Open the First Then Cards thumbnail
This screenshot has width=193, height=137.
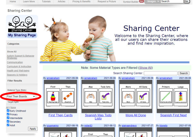point(60,96)
